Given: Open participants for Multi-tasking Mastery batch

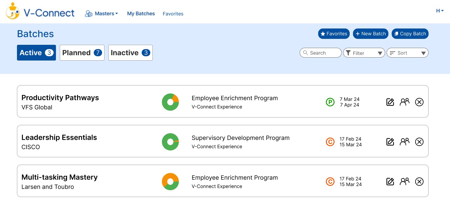Looking at the screenshot, I should coord(404,182).
